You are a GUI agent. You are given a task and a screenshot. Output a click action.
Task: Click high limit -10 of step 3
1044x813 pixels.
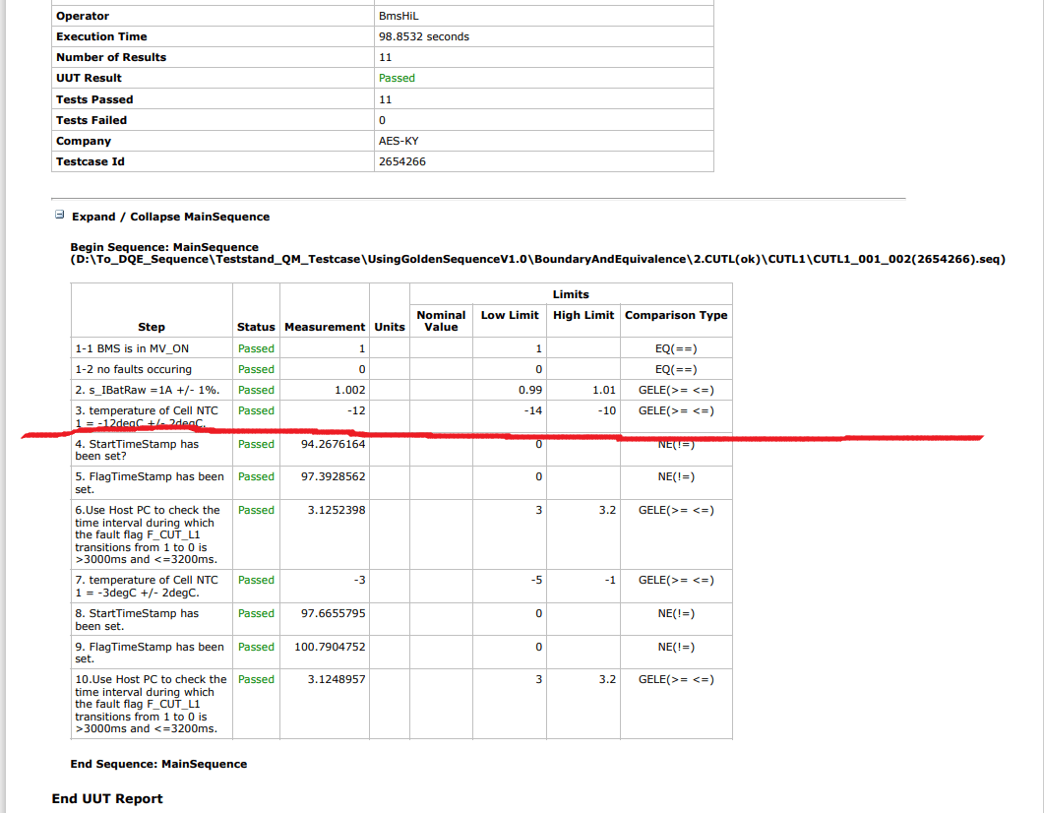click(x=606, y=410)
